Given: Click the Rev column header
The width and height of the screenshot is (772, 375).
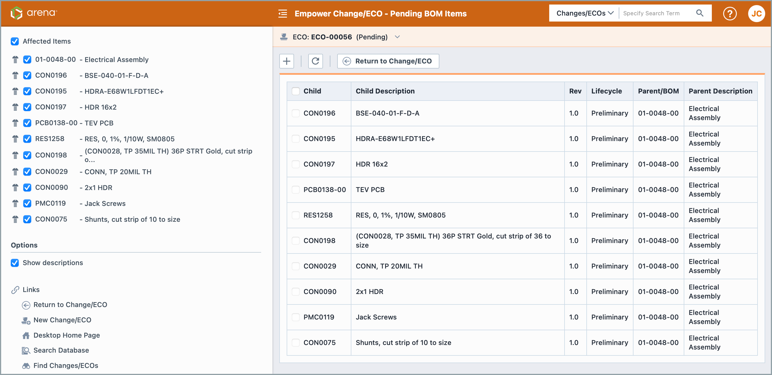Looking at the screenshot, I should (575, 91).
